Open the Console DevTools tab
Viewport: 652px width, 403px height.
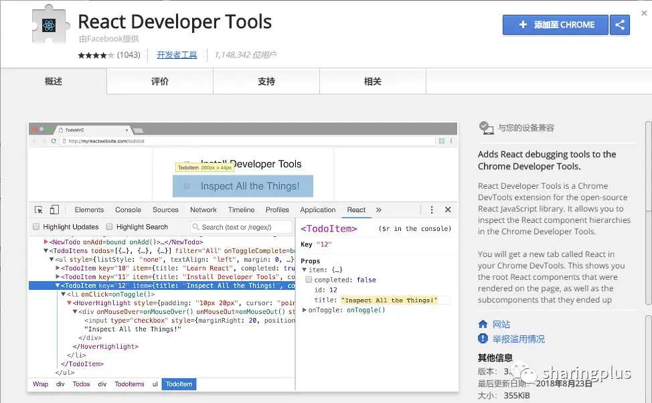[x=128, y=210]
